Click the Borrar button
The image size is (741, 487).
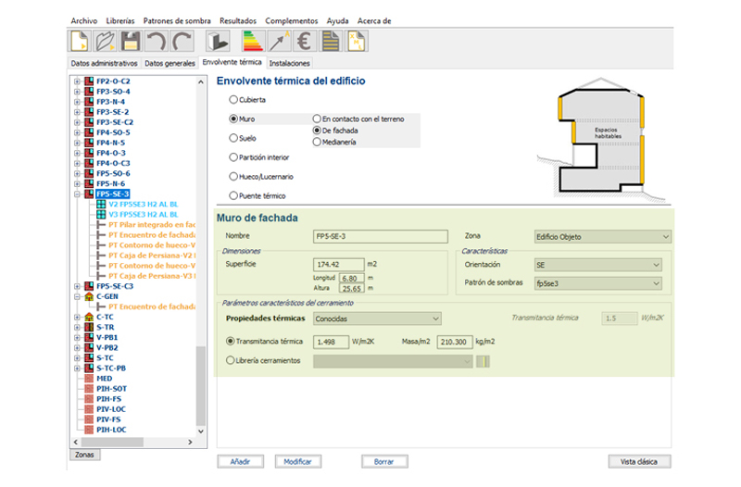pos(384,461)
